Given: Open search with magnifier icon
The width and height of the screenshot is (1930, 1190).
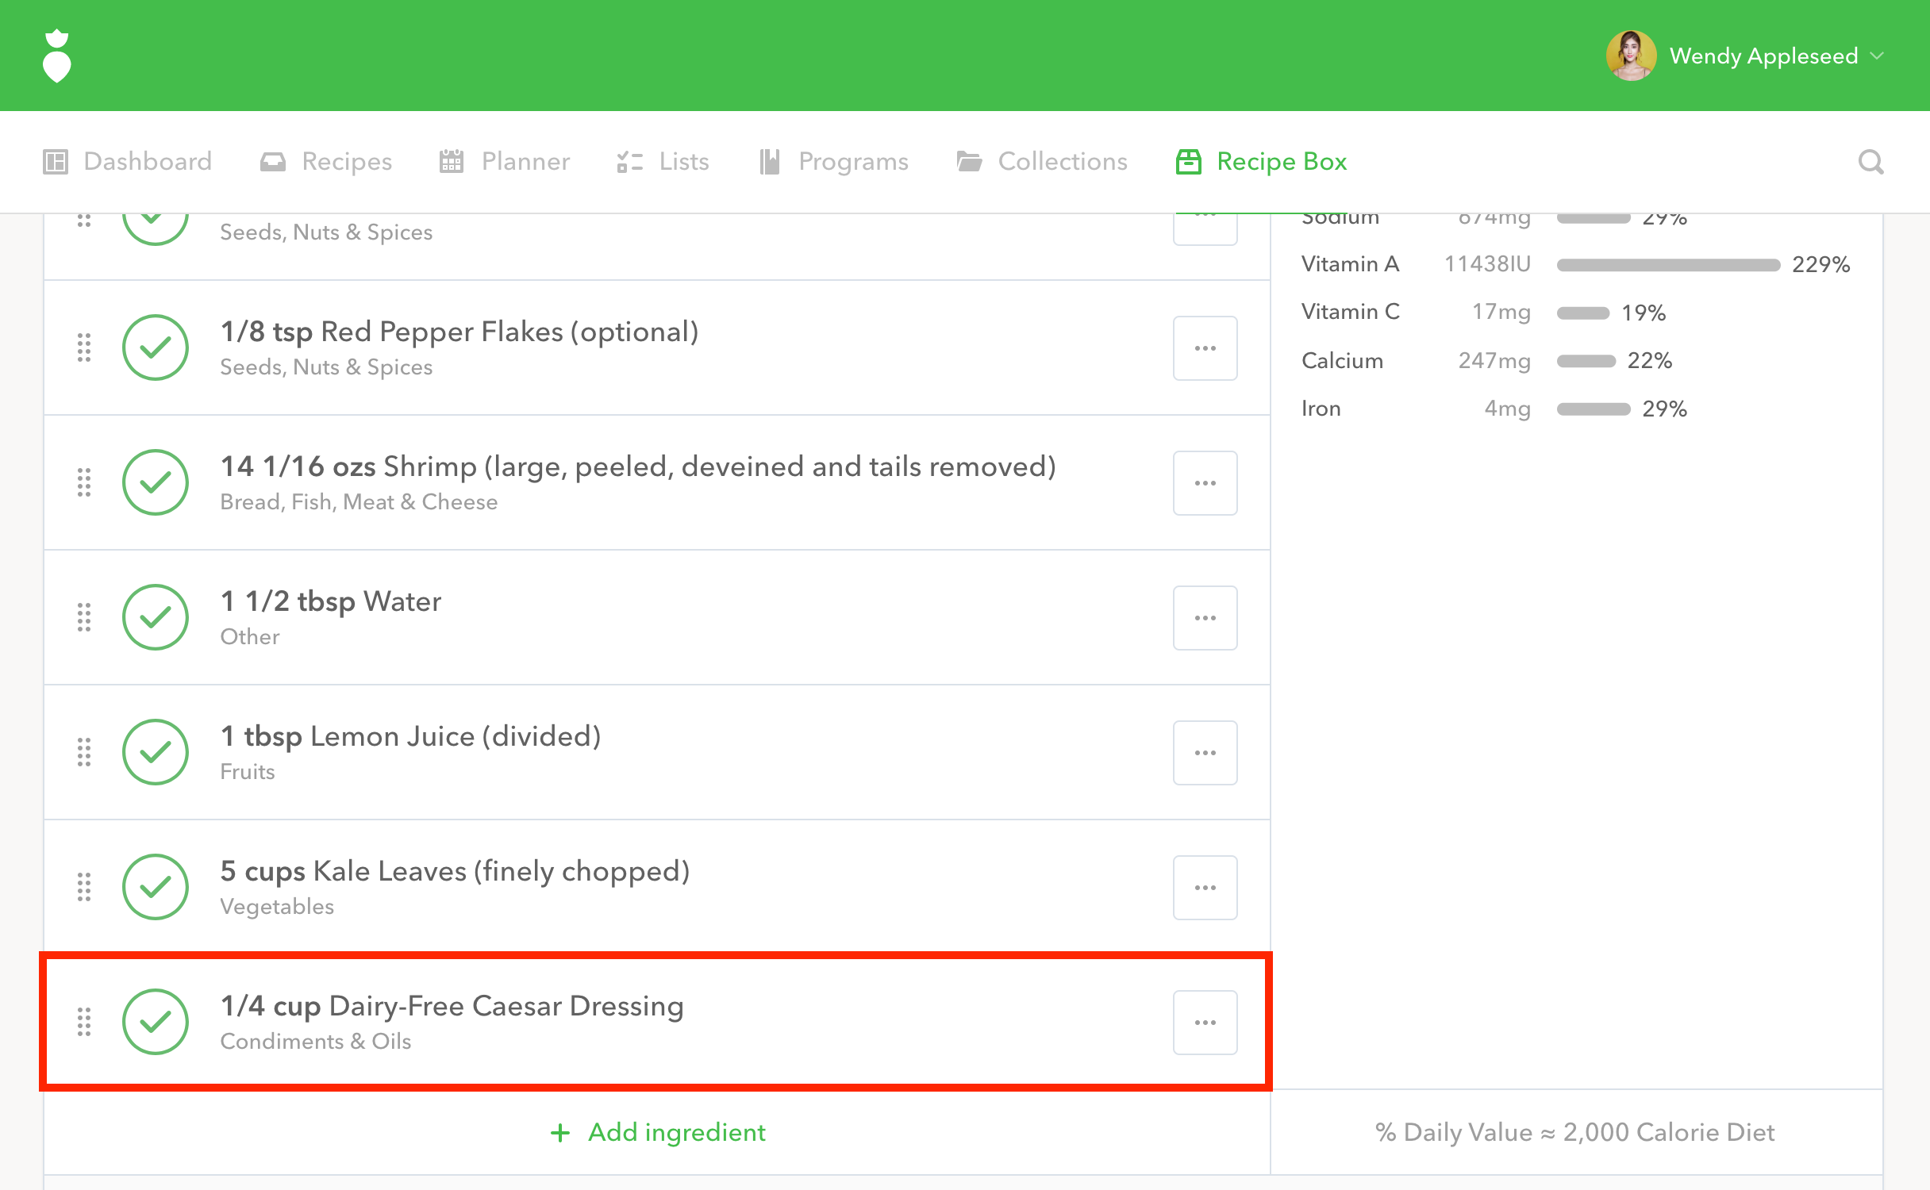Looking at the screenshot, I should [1870, 162].
